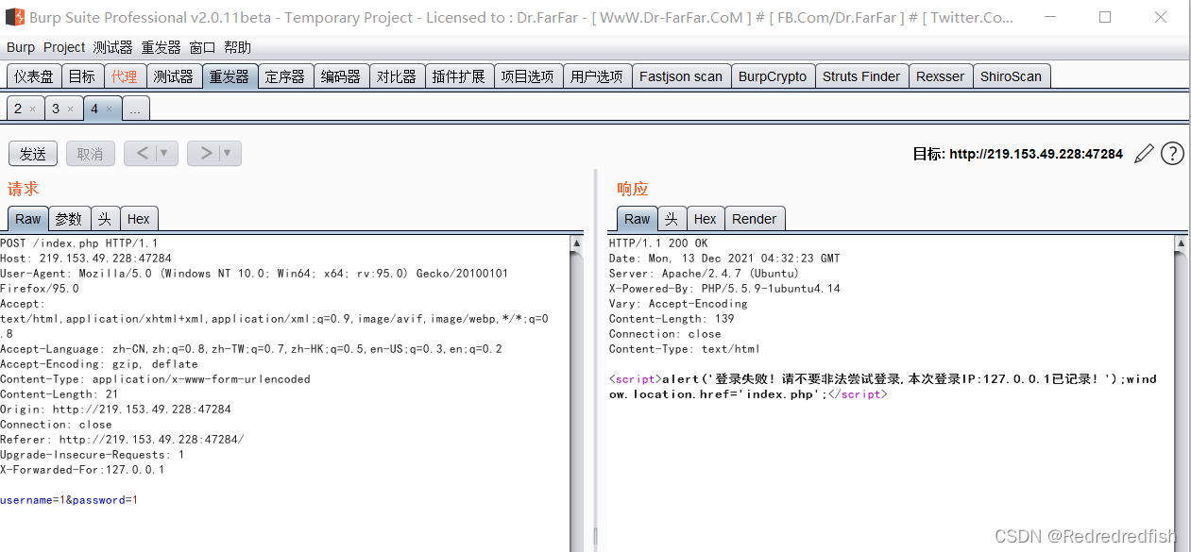Click the response pane scrollbar up arrow
This screenshot has height=552, width=1191.
pyautogui.click(x=1181, y=243)
